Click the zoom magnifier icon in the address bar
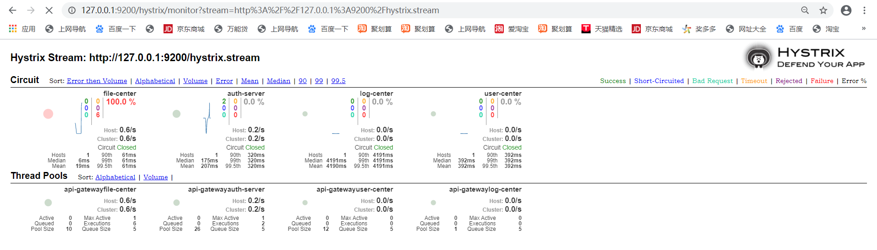Image resolution: width=877 pixels, height=250 pixels. 805,10
